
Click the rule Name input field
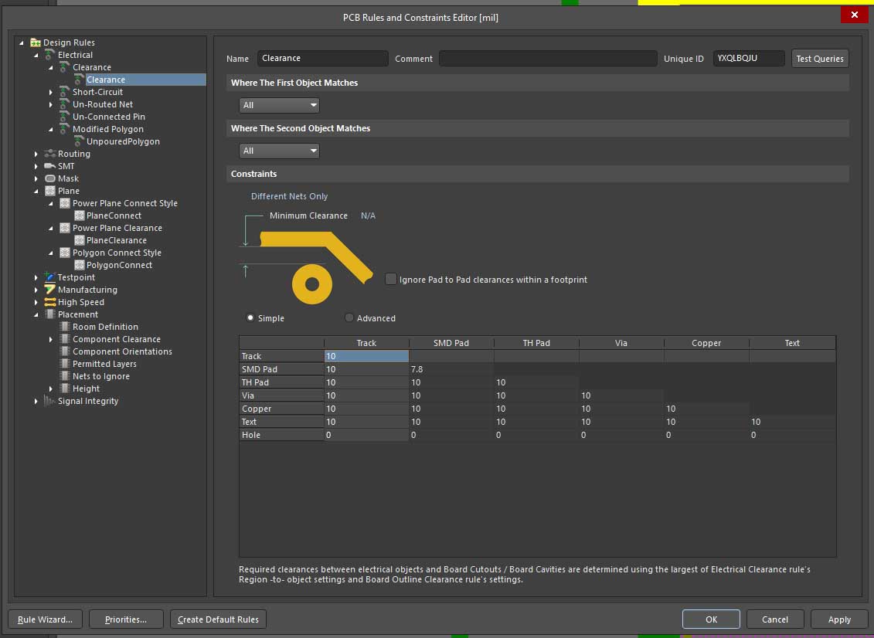pos(322,58)
